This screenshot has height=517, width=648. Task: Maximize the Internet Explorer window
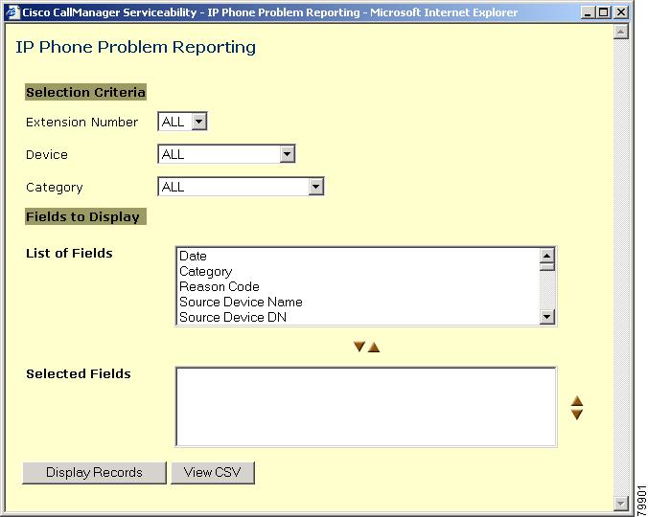click(603, 12)
